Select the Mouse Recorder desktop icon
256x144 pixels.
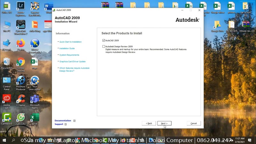click(35, 46)
